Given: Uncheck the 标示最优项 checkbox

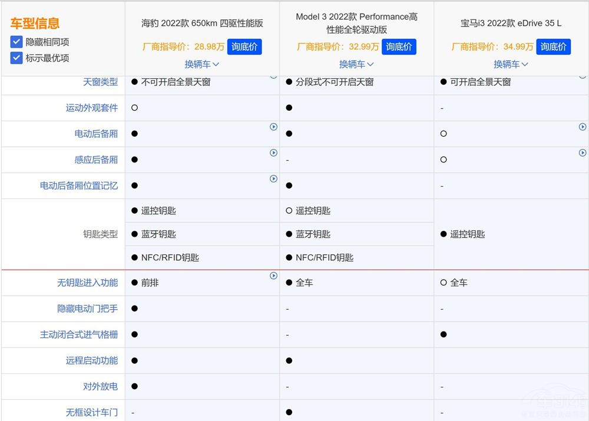Looking at the screenshot, I should tap(15, 58).
